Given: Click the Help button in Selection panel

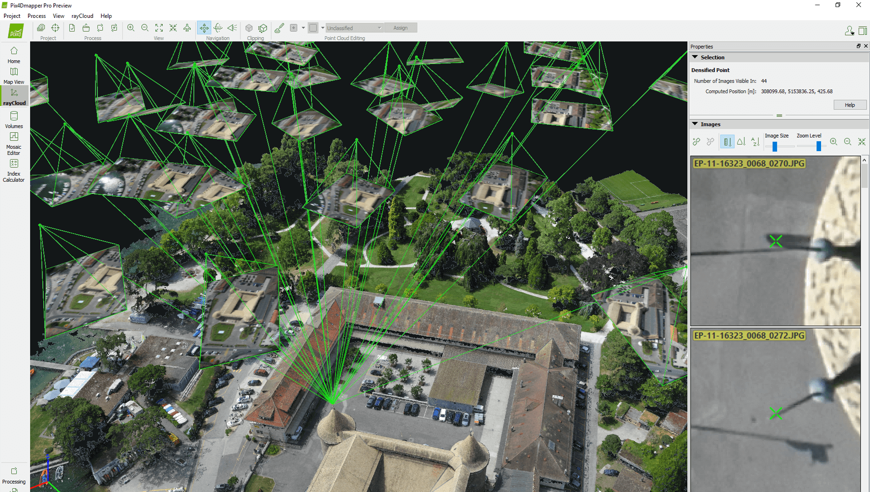Looking at the screenshot, I should [850, 105].
